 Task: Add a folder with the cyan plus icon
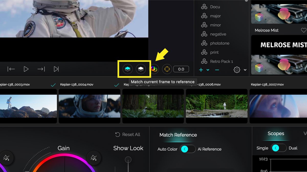(x=201, y=70)
